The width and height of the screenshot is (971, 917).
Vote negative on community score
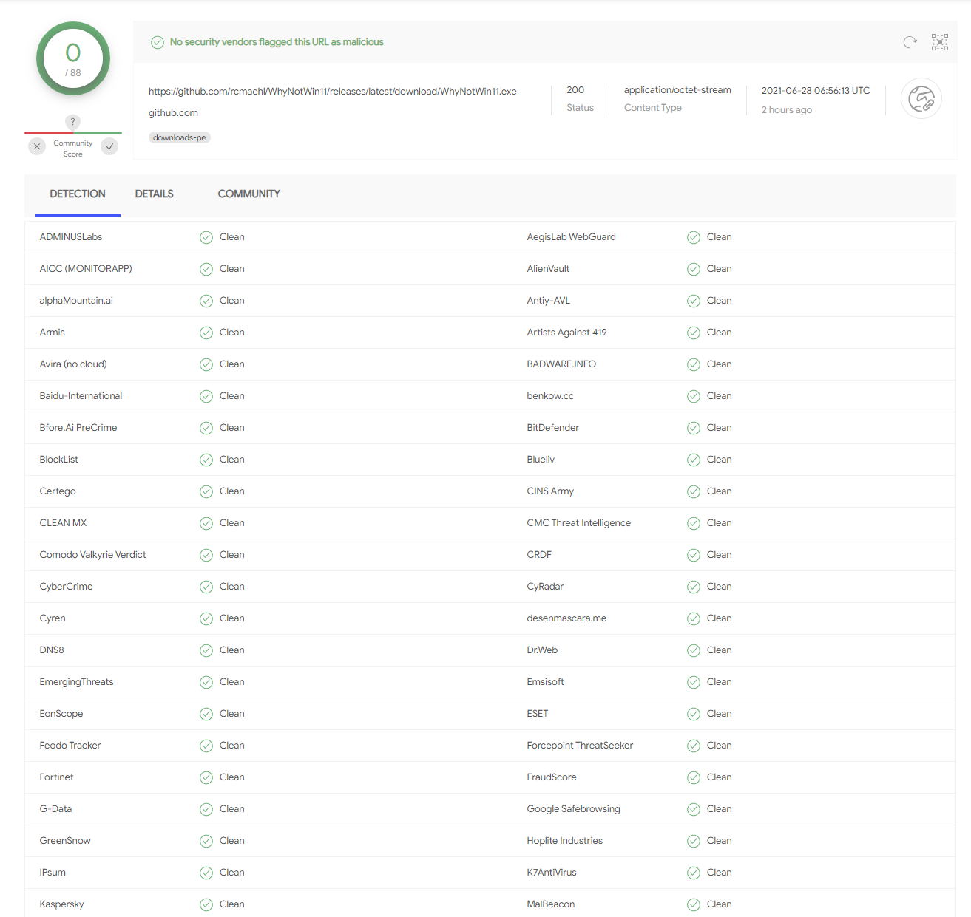pos(37,146)
